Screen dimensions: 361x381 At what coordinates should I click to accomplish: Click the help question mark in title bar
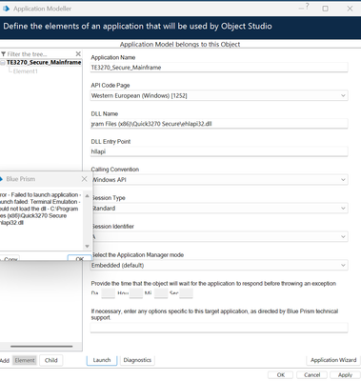point(307,7)
